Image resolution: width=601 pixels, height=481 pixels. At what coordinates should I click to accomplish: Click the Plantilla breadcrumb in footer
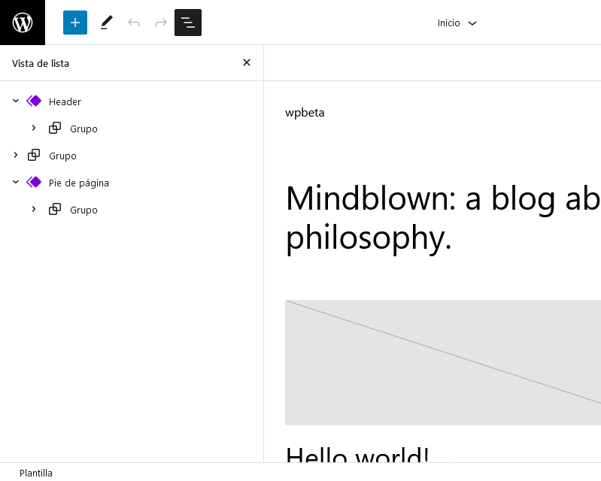click(x=36, y=473)
